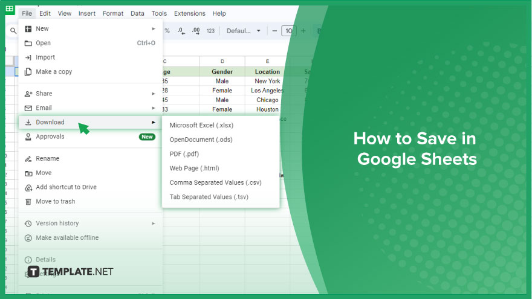
Task: Click the font size input box
Action: tap(289, 31)
